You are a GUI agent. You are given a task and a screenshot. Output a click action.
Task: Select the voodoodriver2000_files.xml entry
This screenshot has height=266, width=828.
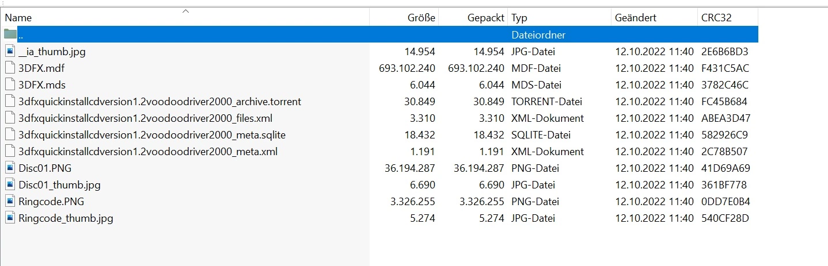pyautogui.click(x=145, y=118)
